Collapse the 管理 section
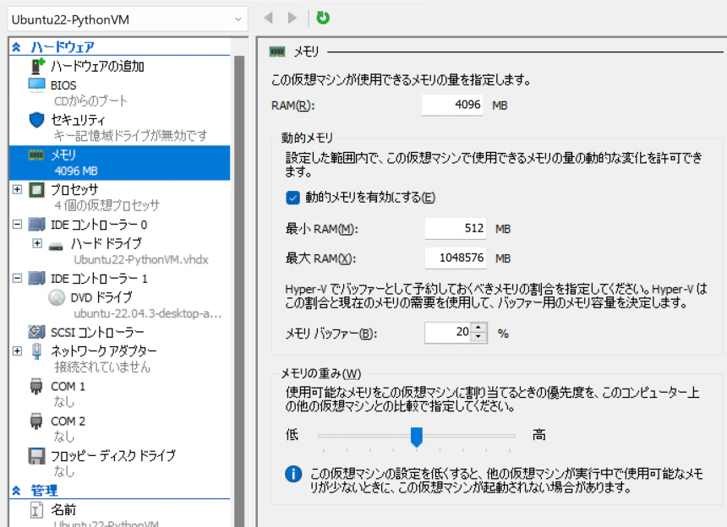 click(16, 491)
